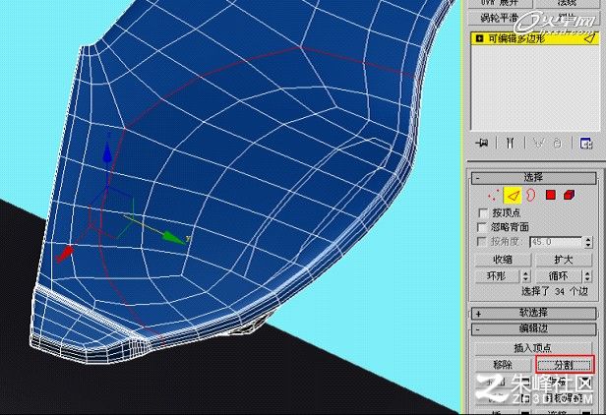Screen dimensions: 606x415
Task: Click the 扩大 button
Action: [x=564, y=260]
